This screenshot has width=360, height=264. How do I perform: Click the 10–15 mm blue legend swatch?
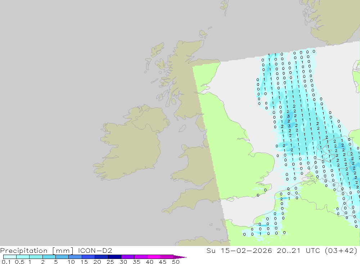[x=75, y=257]
